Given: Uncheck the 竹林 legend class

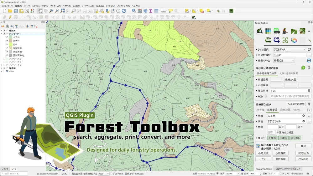Looking at the screenshot, I should click(x=7, y=44).
